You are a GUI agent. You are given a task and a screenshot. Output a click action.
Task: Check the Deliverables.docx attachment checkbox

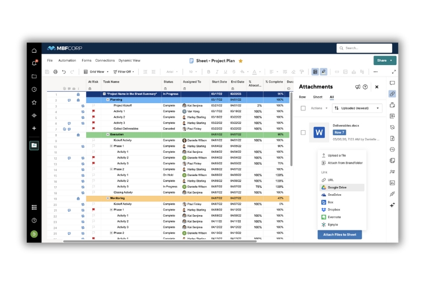[x=303, y=132]
